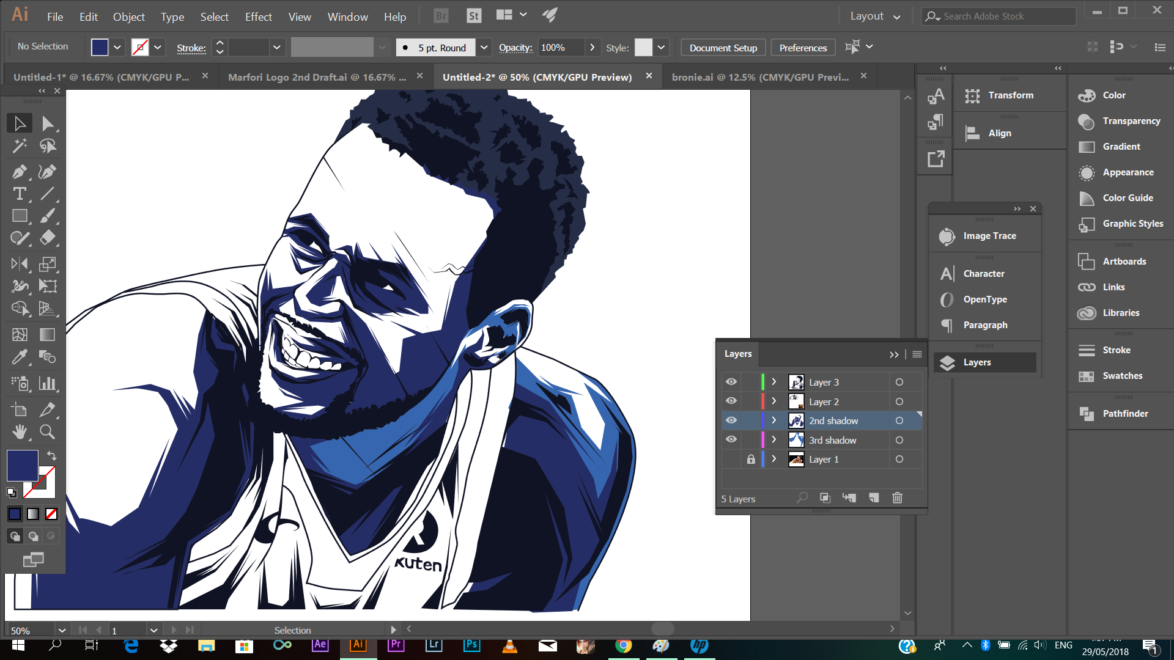Screen dimensions: 1174x660
Task: Click the Preferences button
Action: click(803, 48)
